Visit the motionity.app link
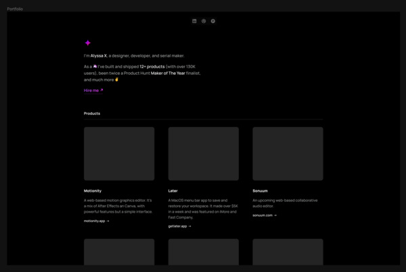The height and width of the screenshot is (272, 406). pyautogui.click(x=97, y=221)
